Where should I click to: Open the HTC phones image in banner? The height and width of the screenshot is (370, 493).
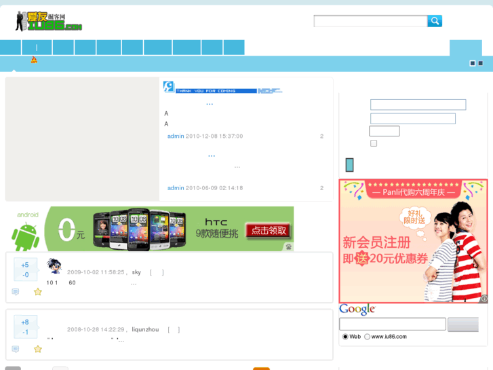coord(139,229)
